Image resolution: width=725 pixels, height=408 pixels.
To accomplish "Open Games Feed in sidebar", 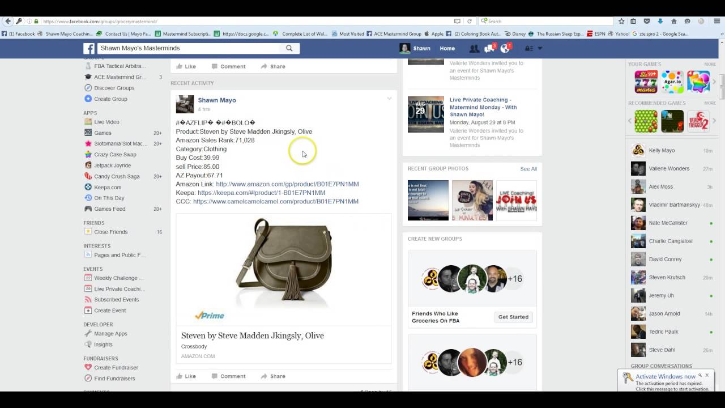I will coord(105,209).
